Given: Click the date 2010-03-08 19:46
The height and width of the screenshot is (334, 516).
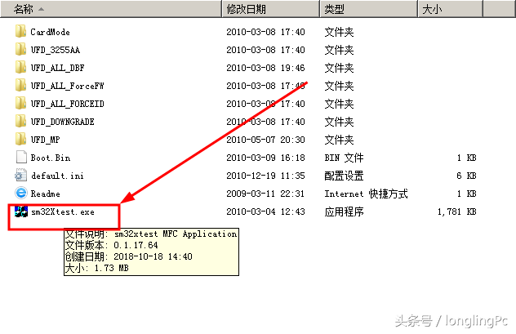Looking at the screenshot, I should tap(265, 68).
